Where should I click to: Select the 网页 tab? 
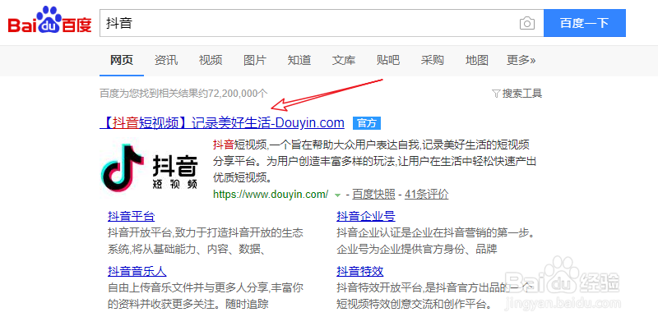122,60
